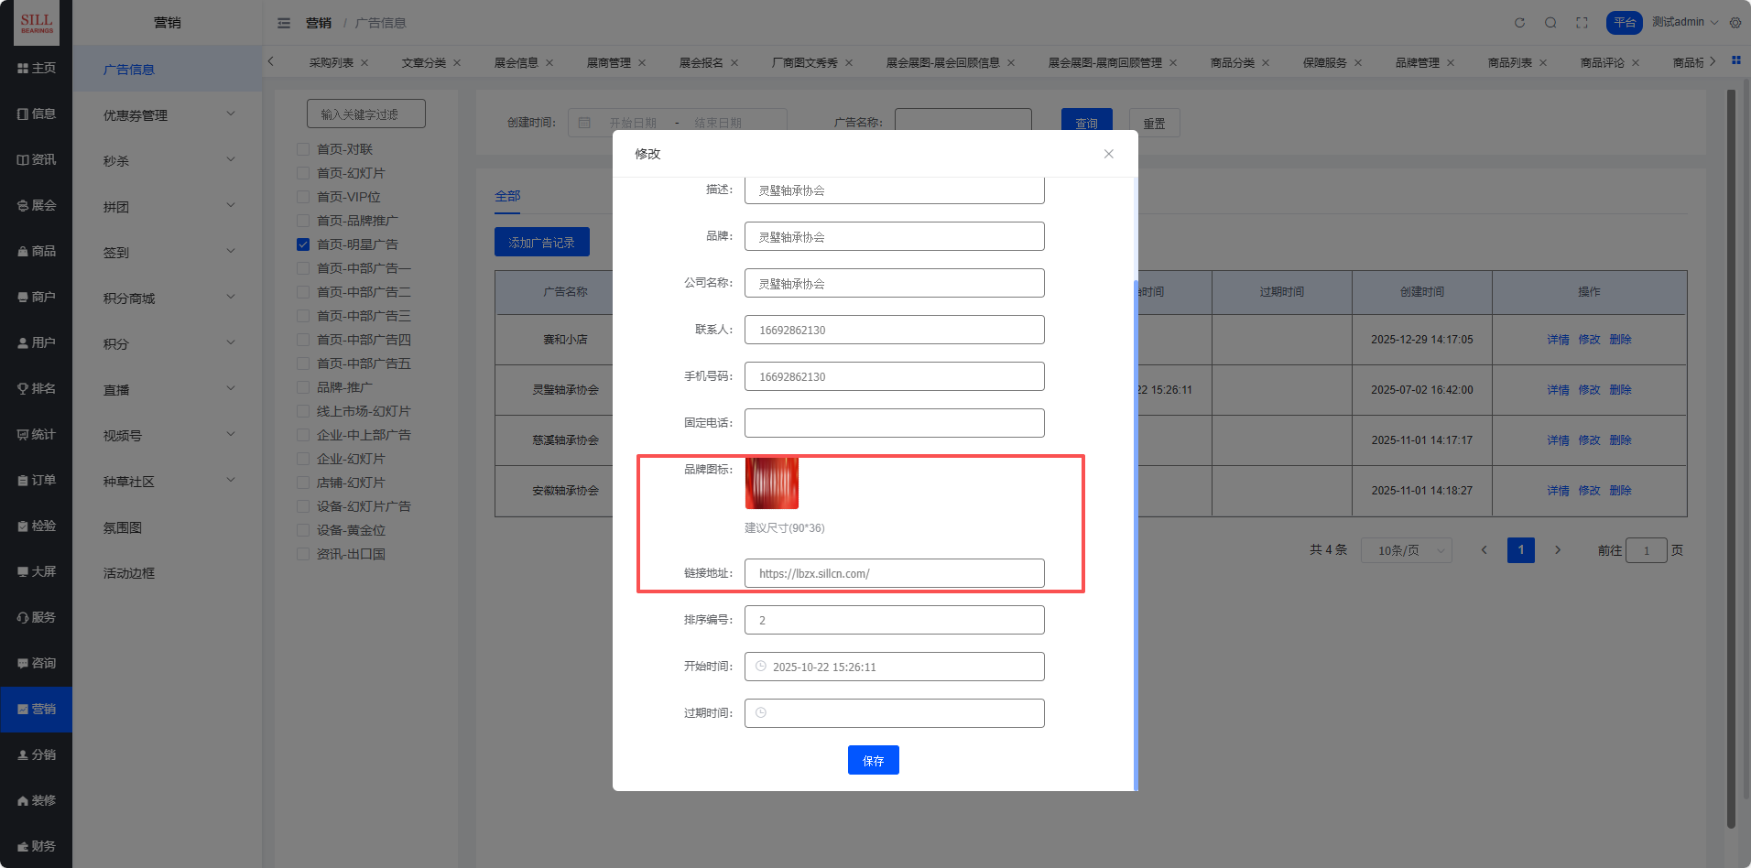Click the 保存 button
Viewport: 1751px width, 868px height.
click(873, 760)
